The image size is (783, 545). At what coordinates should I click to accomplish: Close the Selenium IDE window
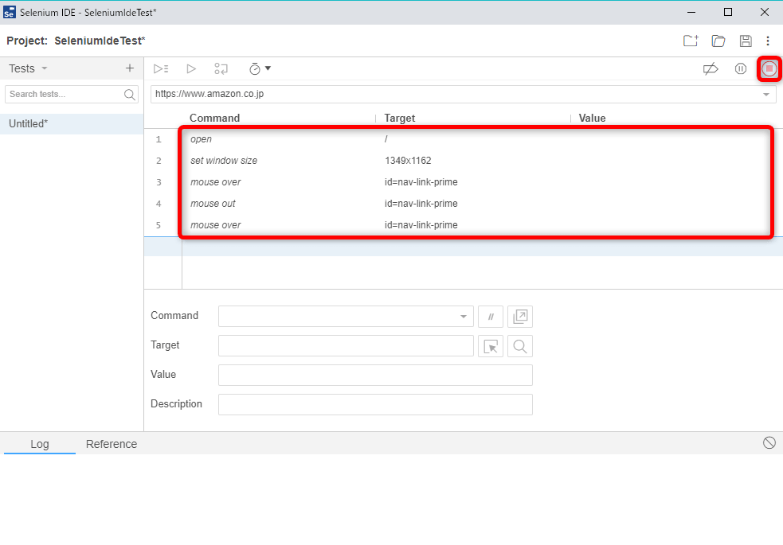764,12
